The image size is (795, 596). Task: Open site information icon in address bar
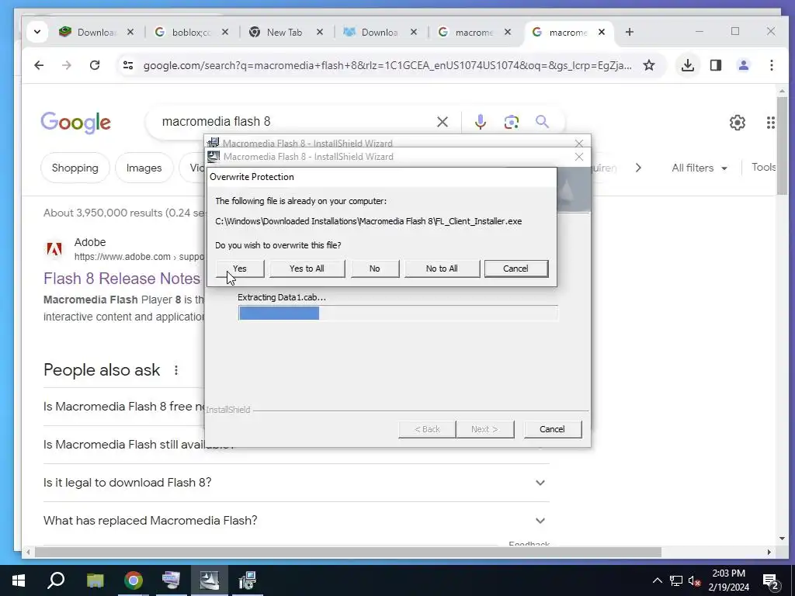[x=128, y=65]
